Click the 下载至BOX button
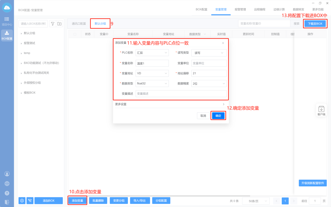This screenshot has height=207, width=331. (315, 24)
